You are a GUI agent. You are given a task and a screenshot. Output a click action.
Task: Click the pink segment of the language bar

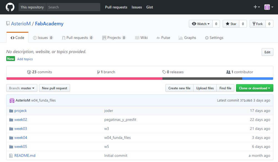pyautogui.click(x=85, y=79)
